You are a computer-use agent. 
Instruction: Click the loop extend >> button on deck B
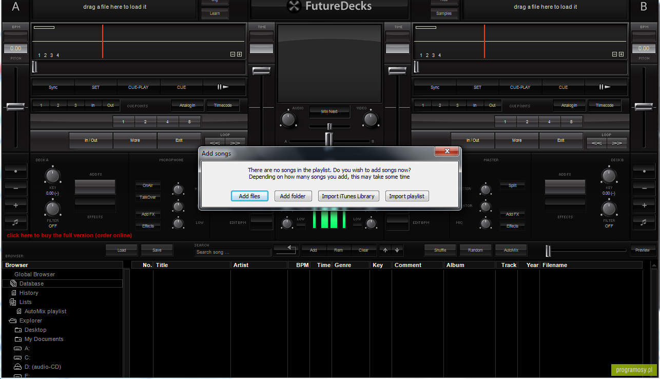617,143
